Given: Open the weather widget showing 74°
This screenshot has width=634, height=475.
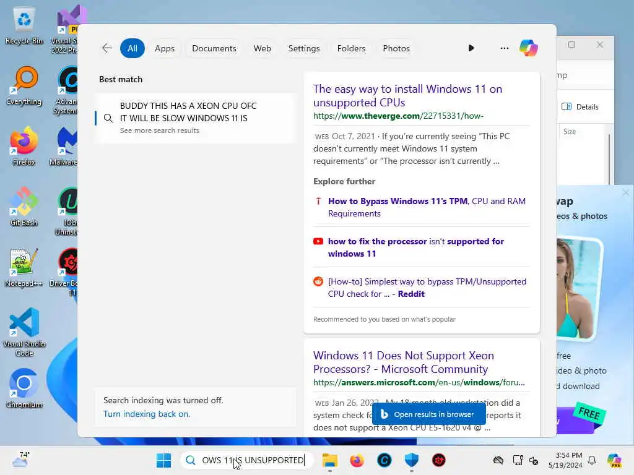Looking at the screenshot, I should (x=21, y=460).
